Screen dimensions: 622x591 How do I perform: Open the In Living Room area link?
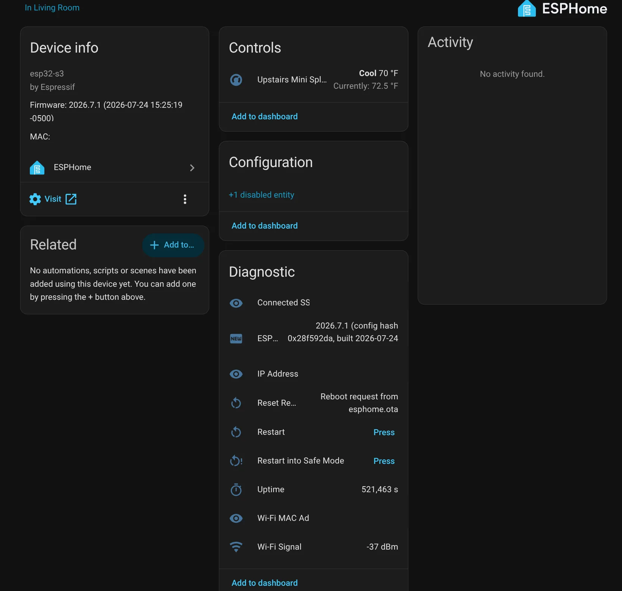pyautogui.click(x=52, y=8)
